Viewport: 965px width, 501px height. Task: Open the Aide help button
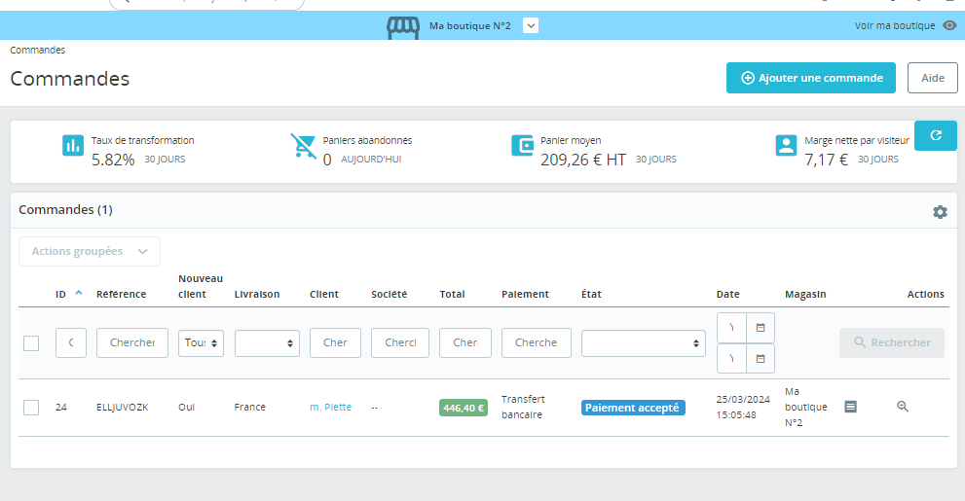tap(933, 78)
